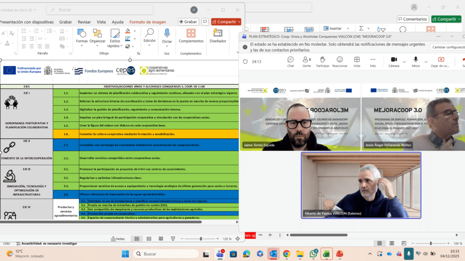465x261 pixels.
Task: Expand camera options arrow next to Cámara
Action: tap(404, 62)
